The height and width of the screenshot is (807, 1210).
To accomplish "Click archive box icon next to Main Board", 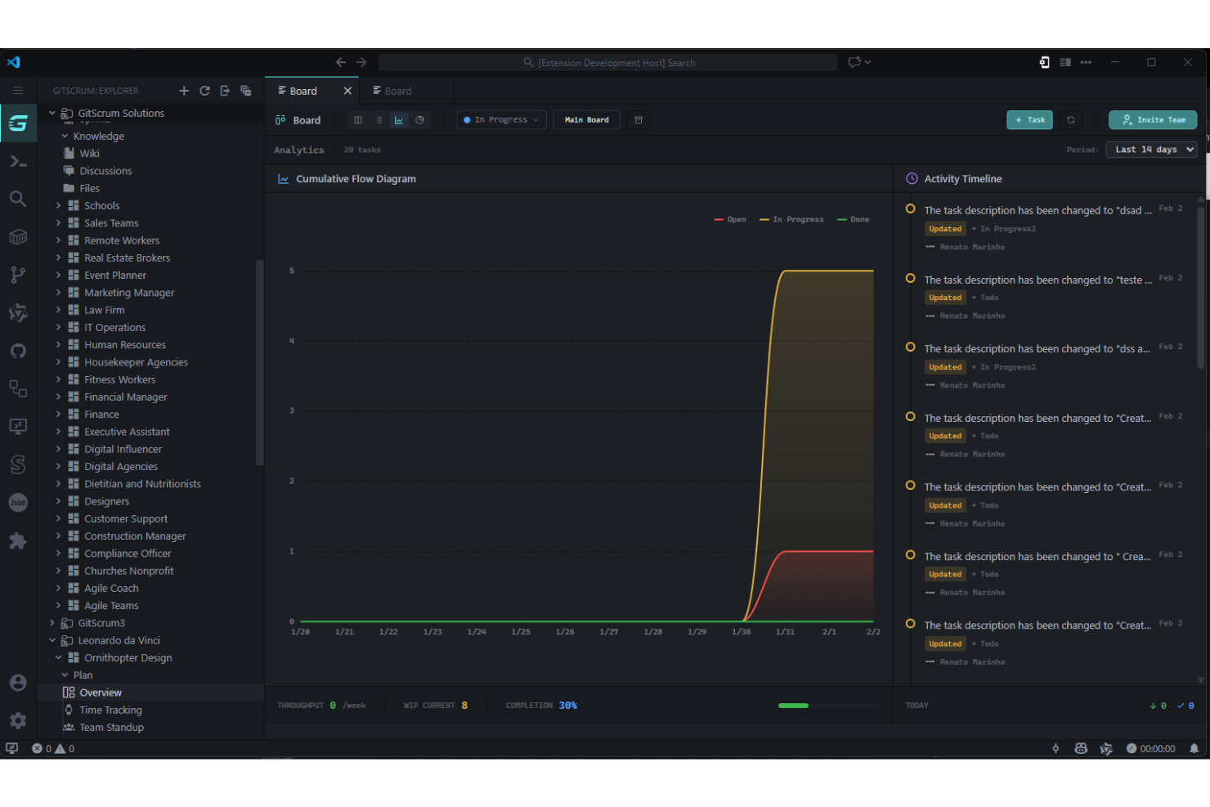I will (639, 120).
